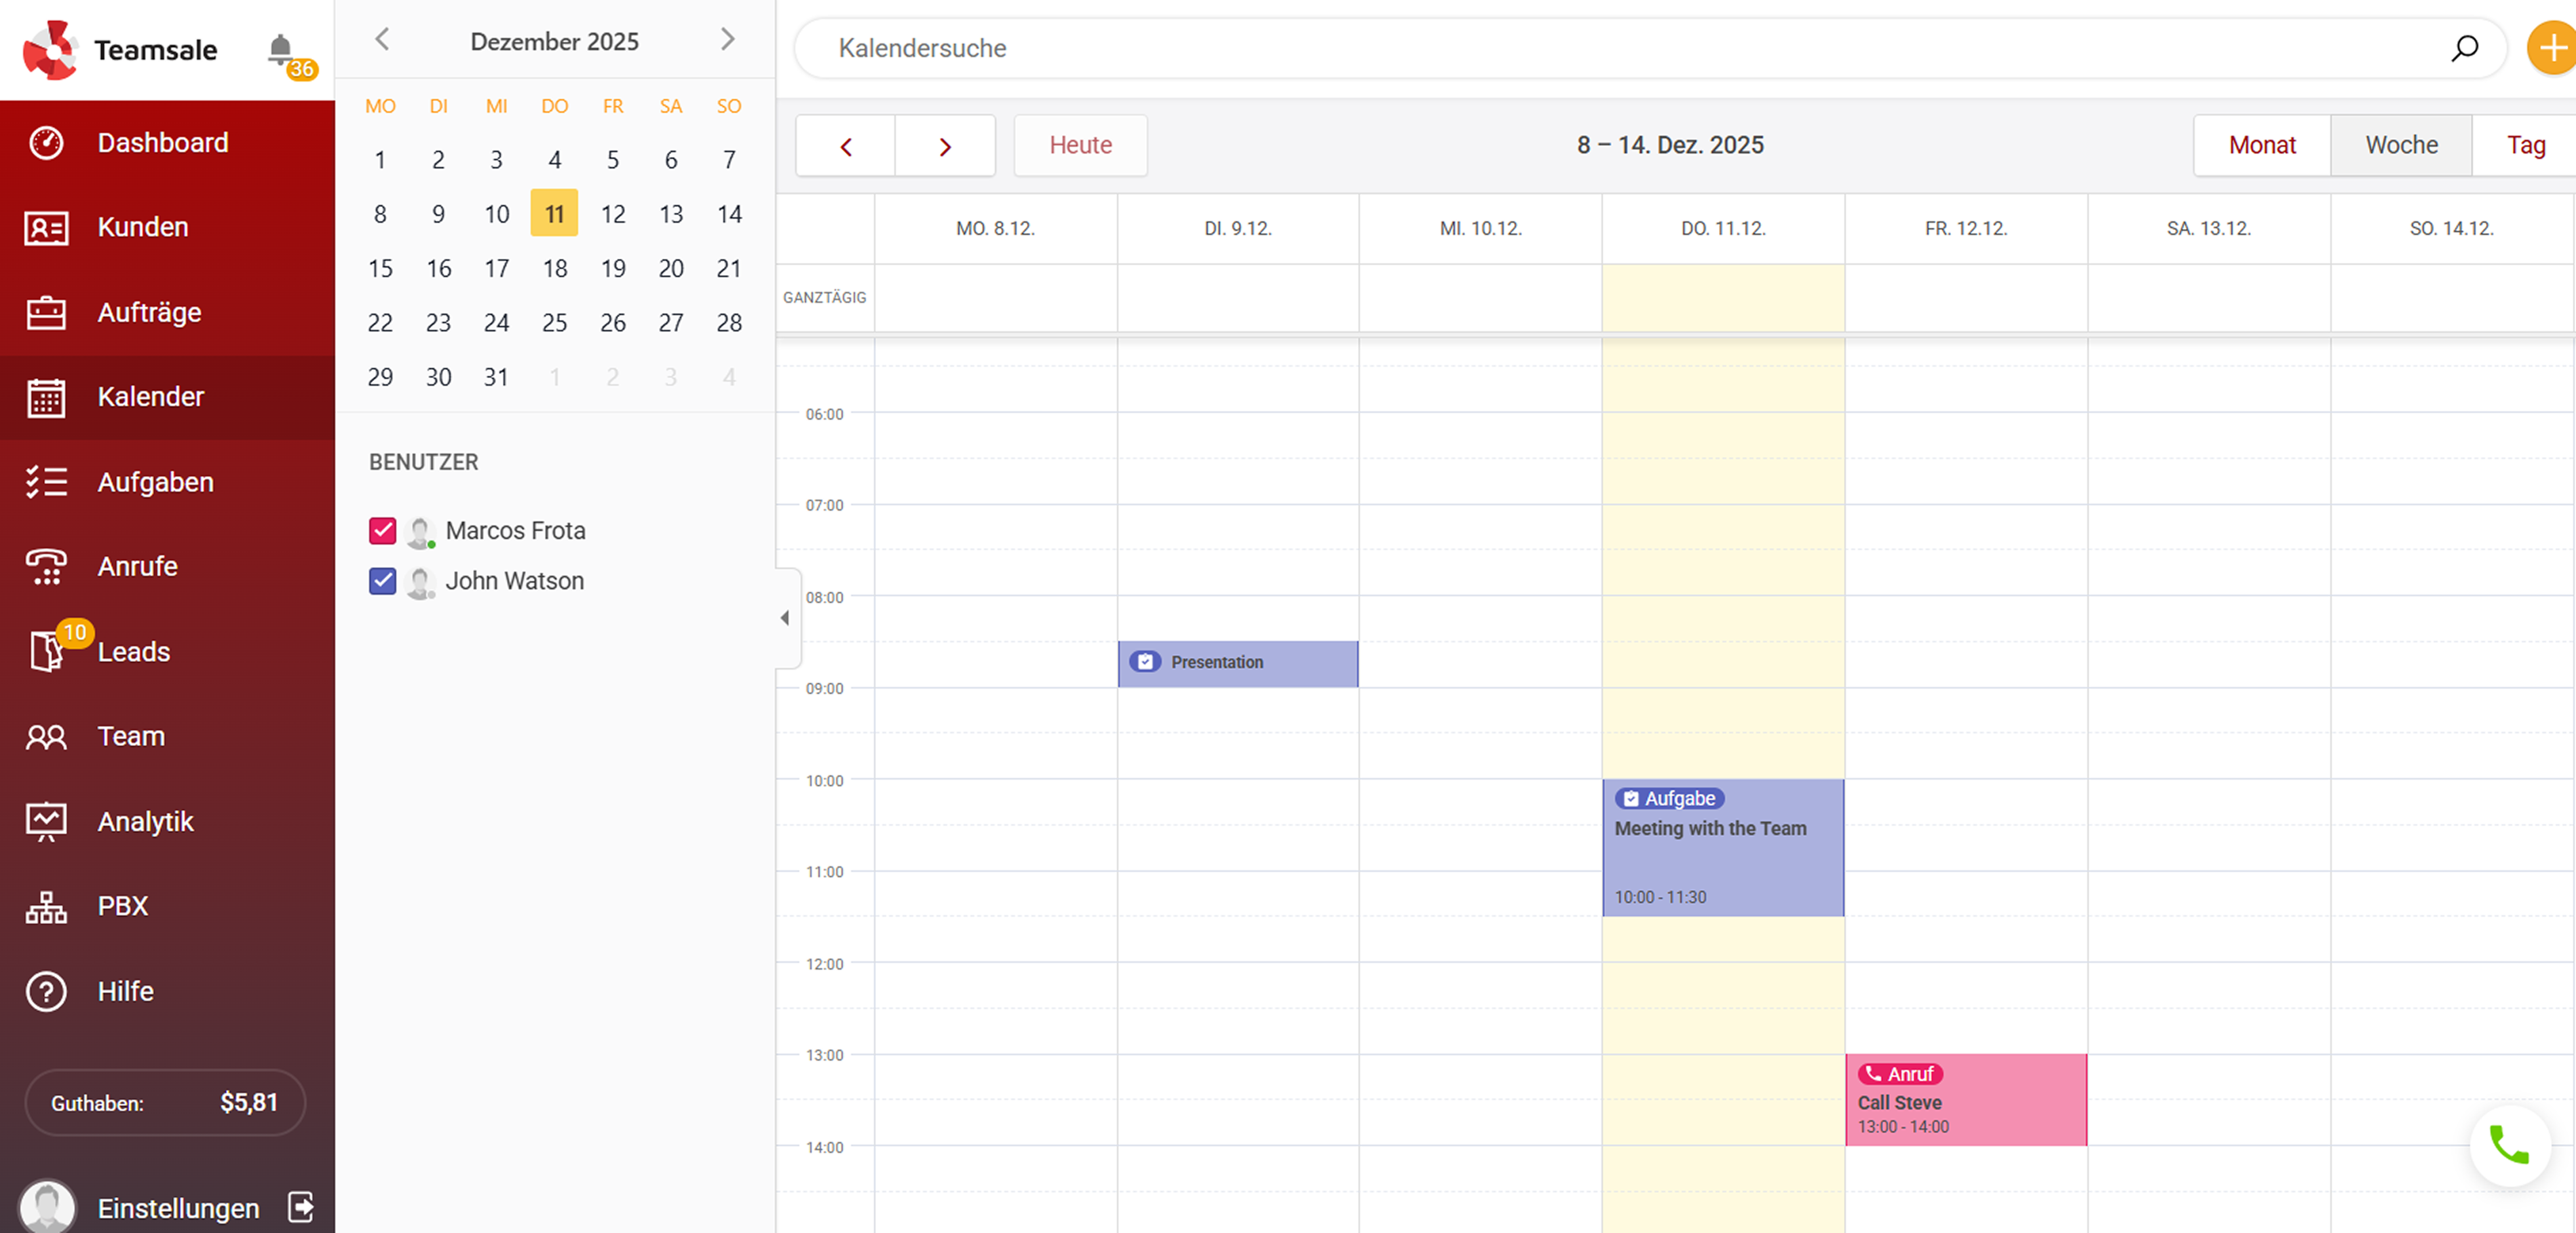Go to previous month in mini calendar

pyautogui.click(x=382, y=40)
